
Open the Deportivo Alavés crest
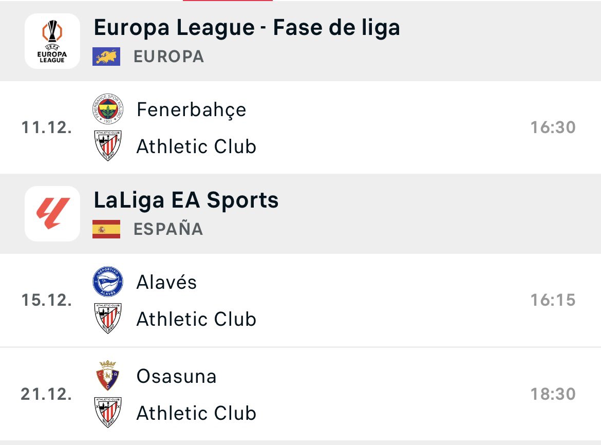pos(108,281)
